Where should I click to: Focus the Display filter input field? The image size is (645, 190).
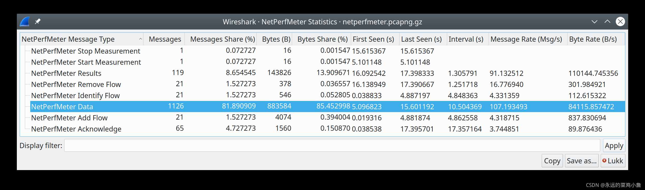click(332, 145)
